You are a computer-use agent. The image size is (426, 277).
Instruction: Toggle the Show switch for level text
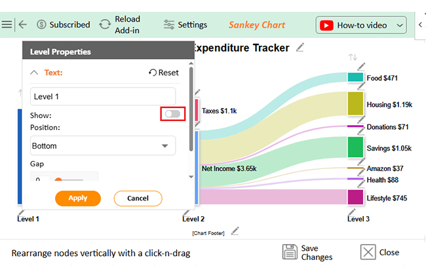(x=173, y=114)
